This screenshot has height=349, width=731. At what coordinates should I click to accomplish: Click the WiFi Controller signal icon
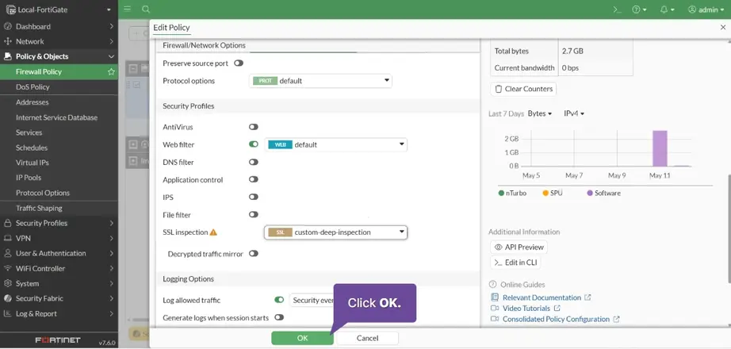[7, 268]
